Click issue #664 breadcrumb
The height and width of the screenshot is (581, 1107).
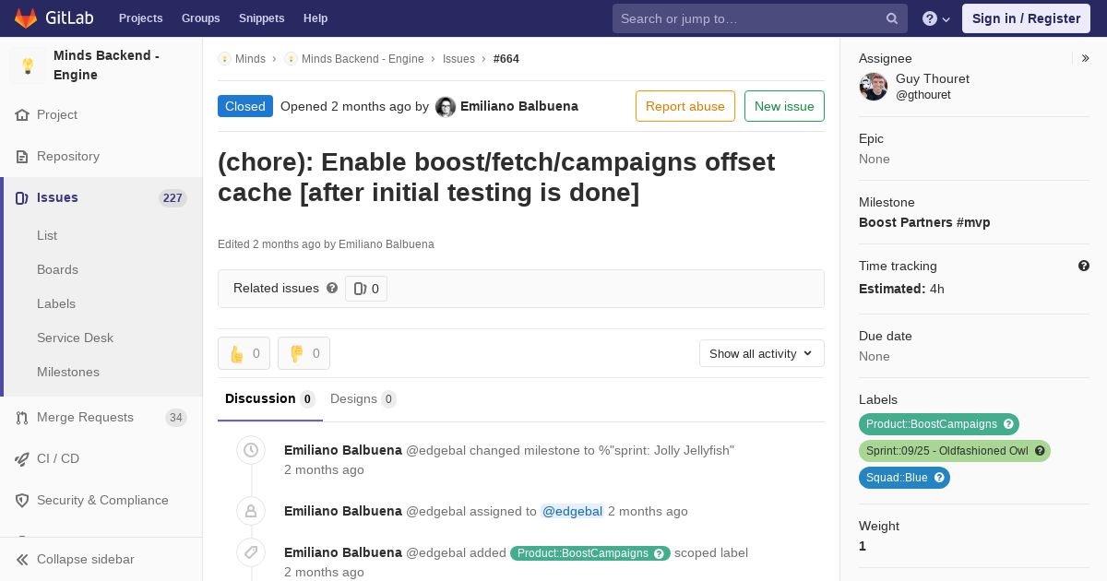(506, 58)
